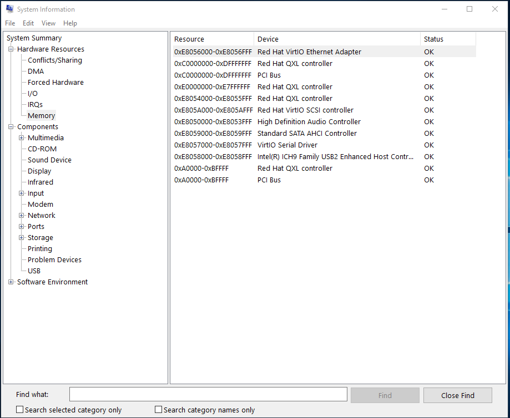Select Modem tree item
The width and height of the screenshot is (510, 418).
[41, 205]
